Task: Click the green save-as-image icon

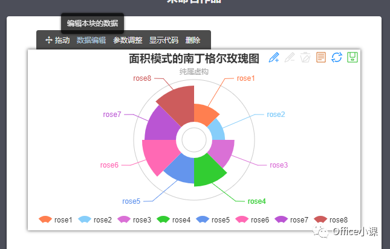Action: 353,57
